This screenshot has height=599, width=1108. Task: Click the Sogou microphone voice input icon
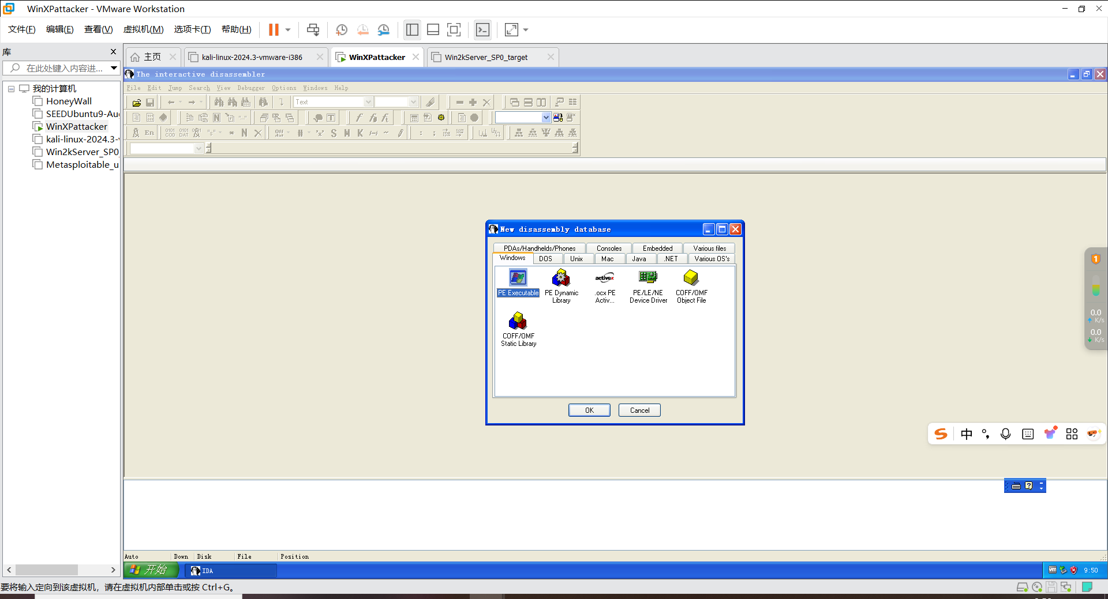click(x=1005, y=434)
